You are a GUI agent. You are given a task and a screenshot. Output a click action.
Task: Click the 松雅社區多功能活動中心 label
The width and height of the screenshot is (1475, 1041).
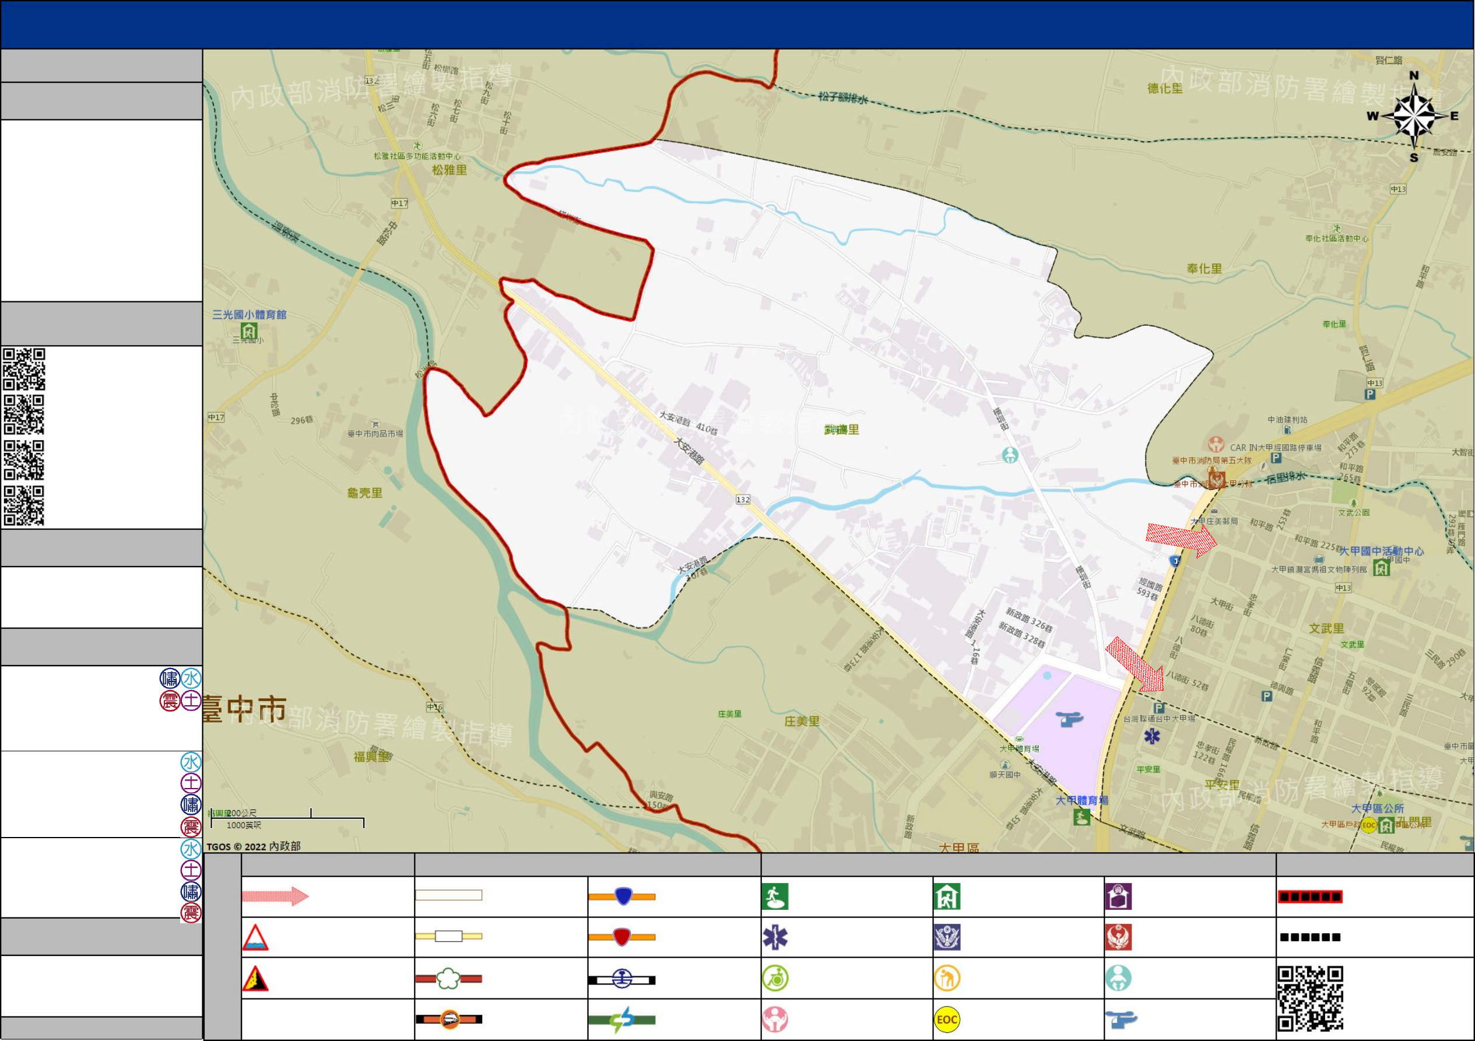point(417,157)
